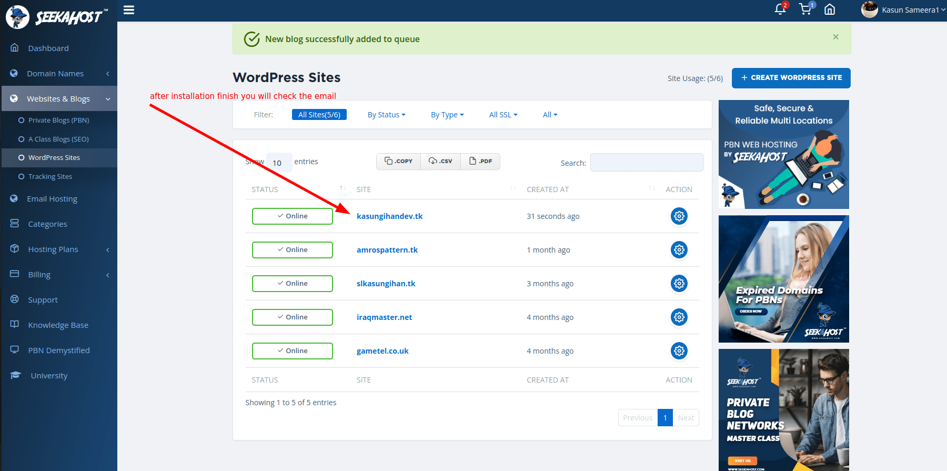Click Online status of amrospattern.tk
The image size is (947, 471).
tap(293, 250)
